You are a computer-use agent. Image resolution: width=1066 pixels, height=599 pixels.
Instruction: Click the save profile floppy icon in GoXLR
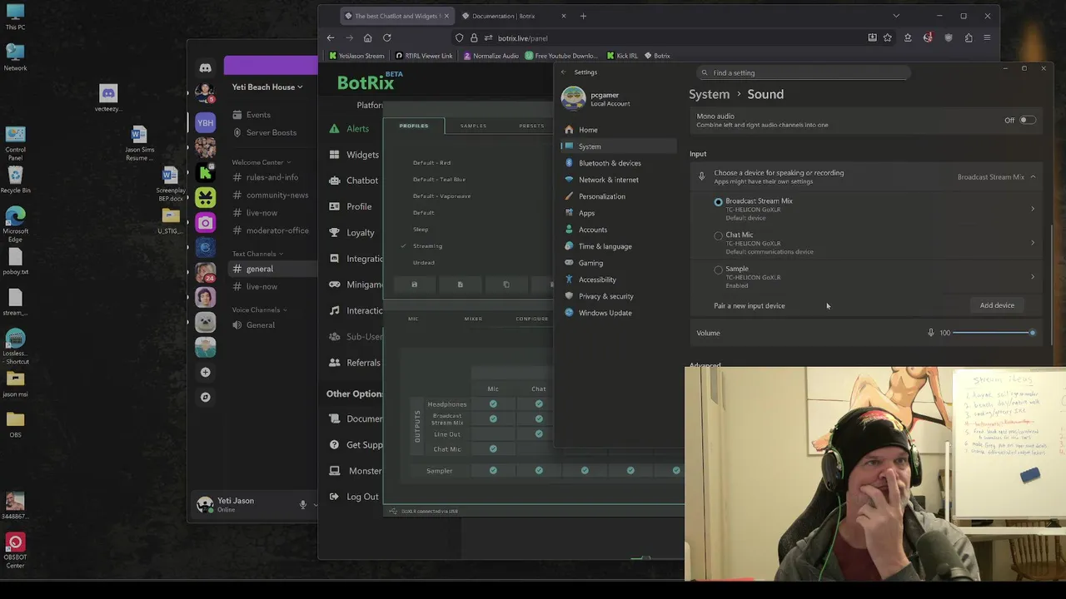[414, 285]
